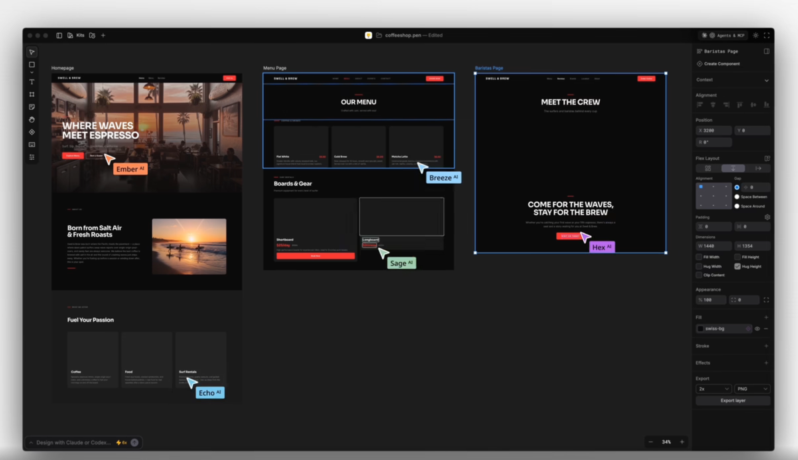Expand the Context section chevron

click(766, 80)
